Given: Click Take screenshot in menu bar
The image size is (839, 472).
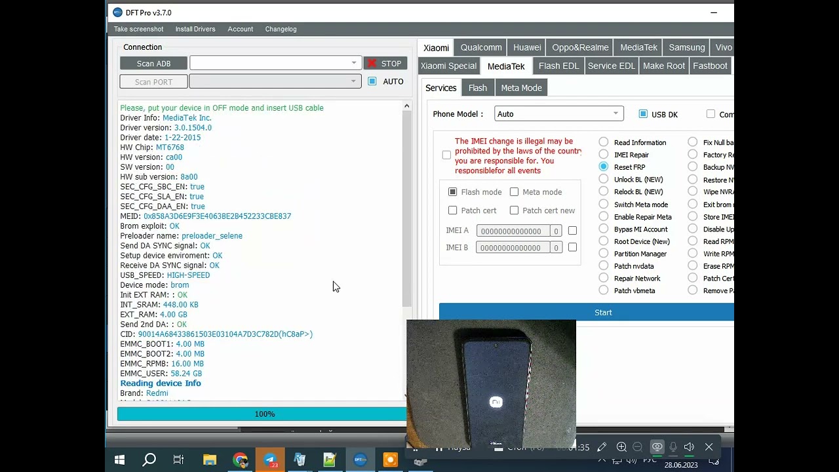Looking at the screenshot, I should [138, 29].
